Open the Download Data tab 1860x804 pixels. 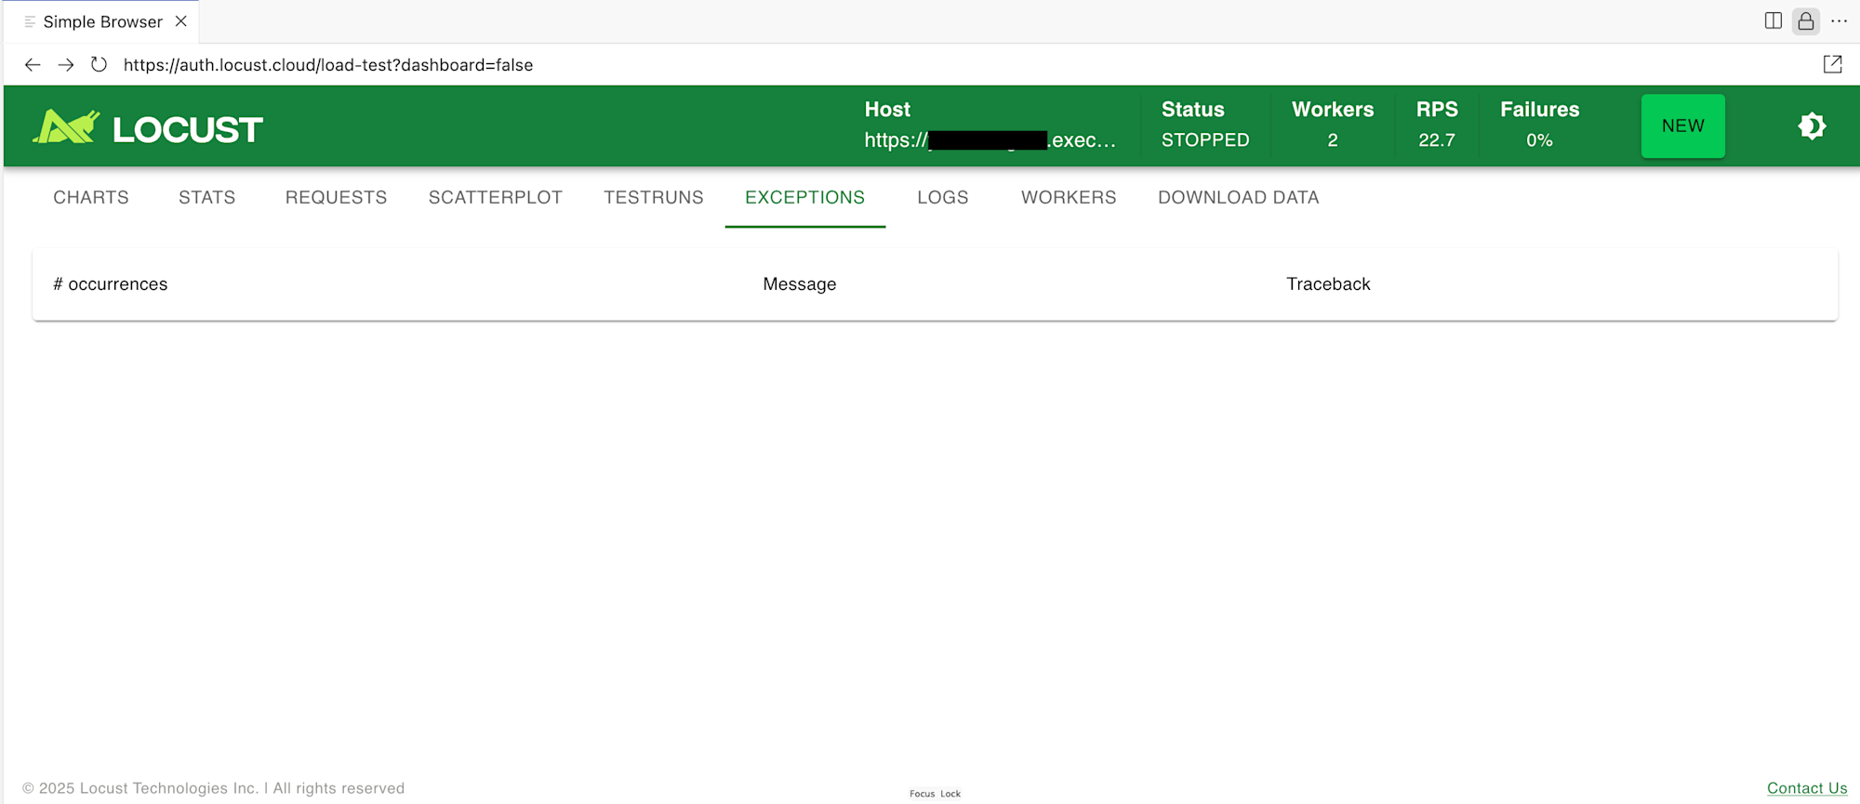point(1239,197)
